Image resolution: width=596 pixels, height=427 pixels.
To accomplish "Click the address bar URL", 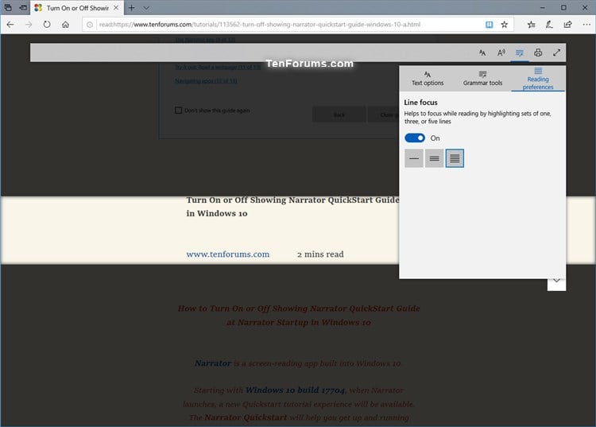I will [x=260, y=25].
